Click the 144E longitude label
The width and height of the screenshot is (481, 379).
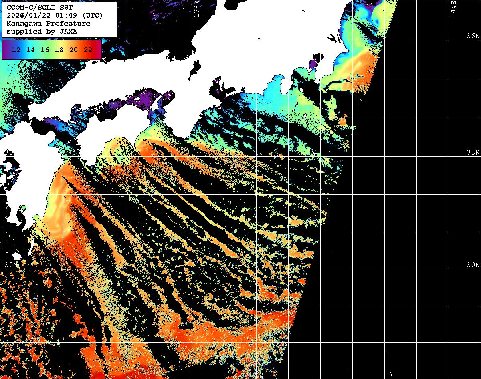453,9
